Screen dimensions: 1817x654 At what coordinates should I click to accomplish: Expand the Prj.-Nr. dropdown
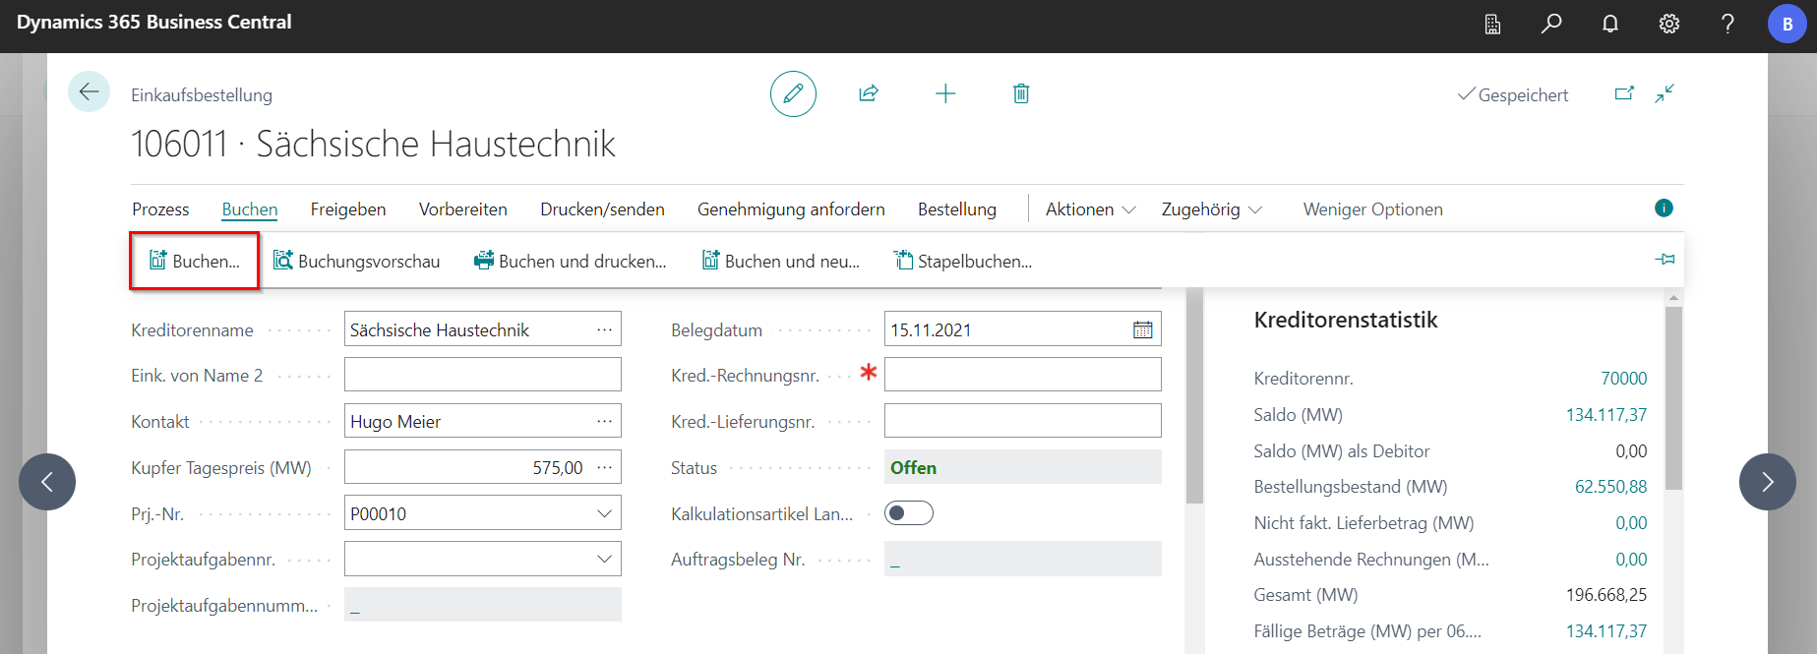604,513
